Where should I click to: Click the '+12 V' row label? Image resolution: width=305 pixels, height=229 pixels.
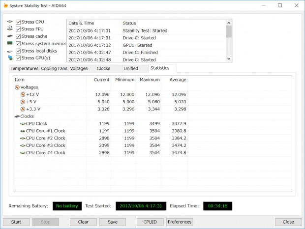[x=32, y=94]
